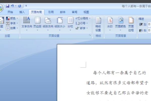Select the 页面布局 tab

36,12
